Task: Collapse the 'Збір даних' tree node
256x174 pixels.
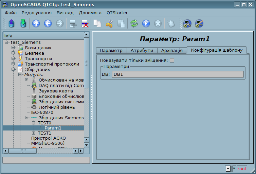Action: point(13,69)
